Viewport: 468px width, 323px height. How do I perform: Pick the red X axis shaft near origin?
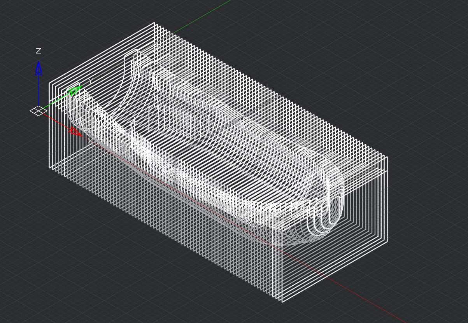pyautogui.click(x=54, y=120)
